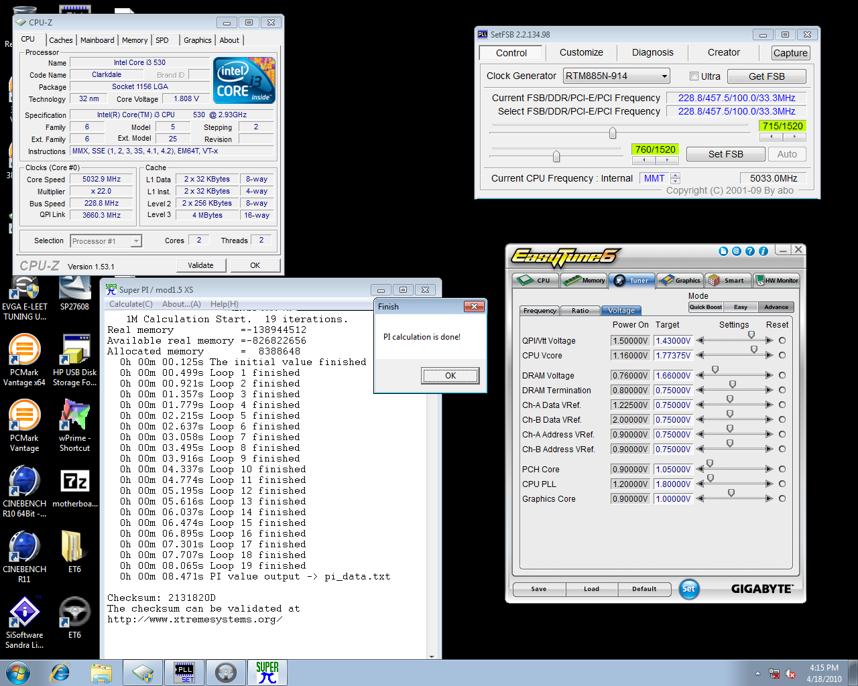Click Default button in EasyTune6
This screenshot has height=686, width=858.
point(644,589)
